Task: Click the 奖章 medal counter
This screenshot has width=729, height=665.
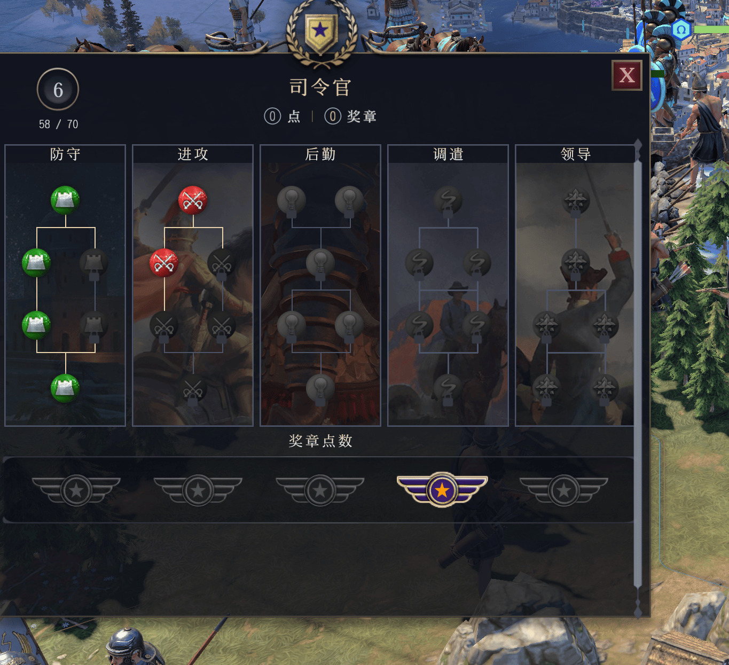Action: 351,116
